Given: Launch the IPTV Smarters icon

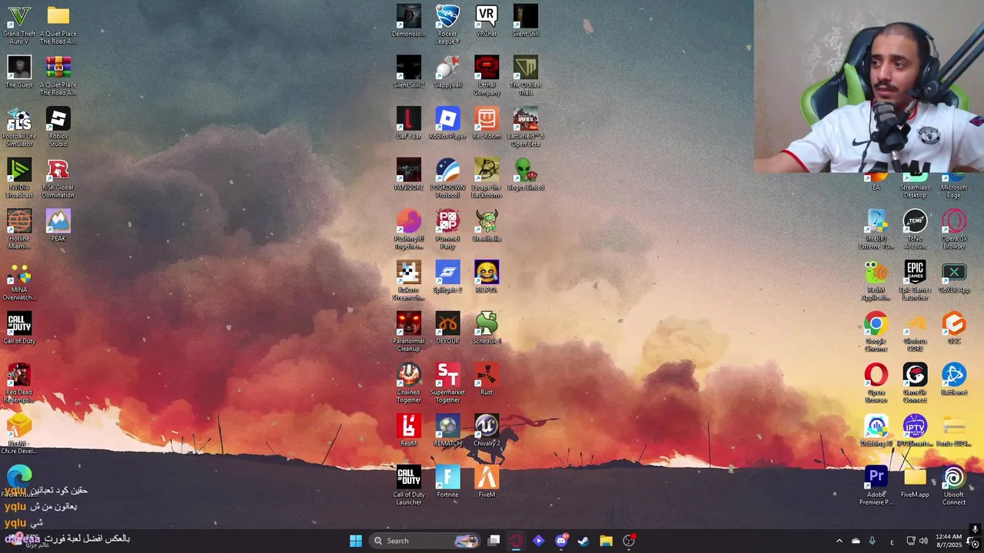Looking at the screenshot, I should pos(915,431).
